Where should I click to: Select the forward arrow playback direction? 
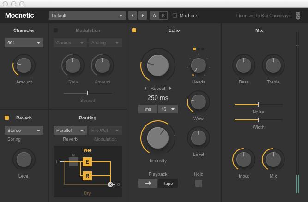(147, 183)
